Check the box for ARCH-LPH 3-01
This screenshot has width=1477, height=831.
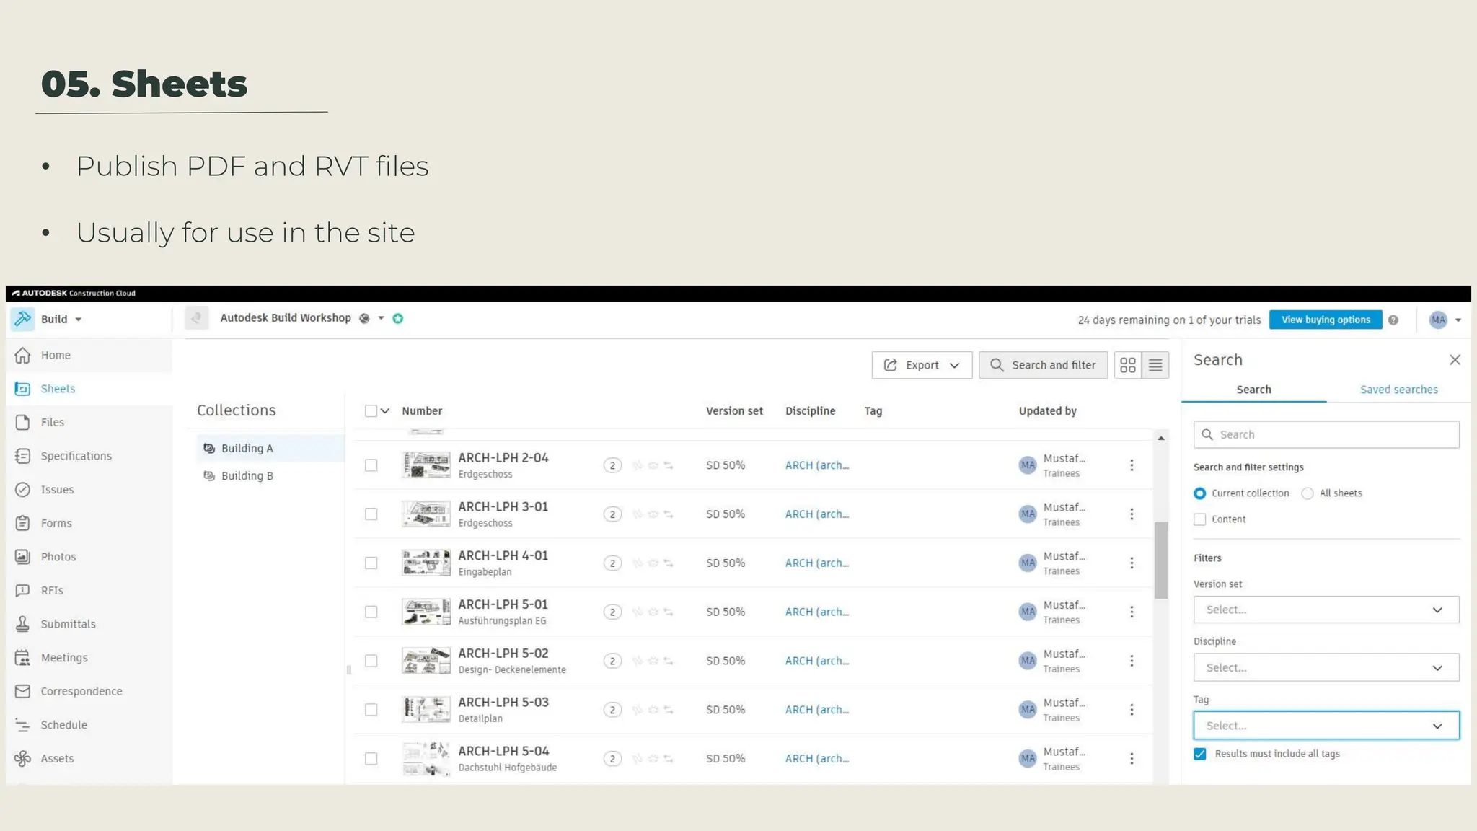[x=371, y=514]
